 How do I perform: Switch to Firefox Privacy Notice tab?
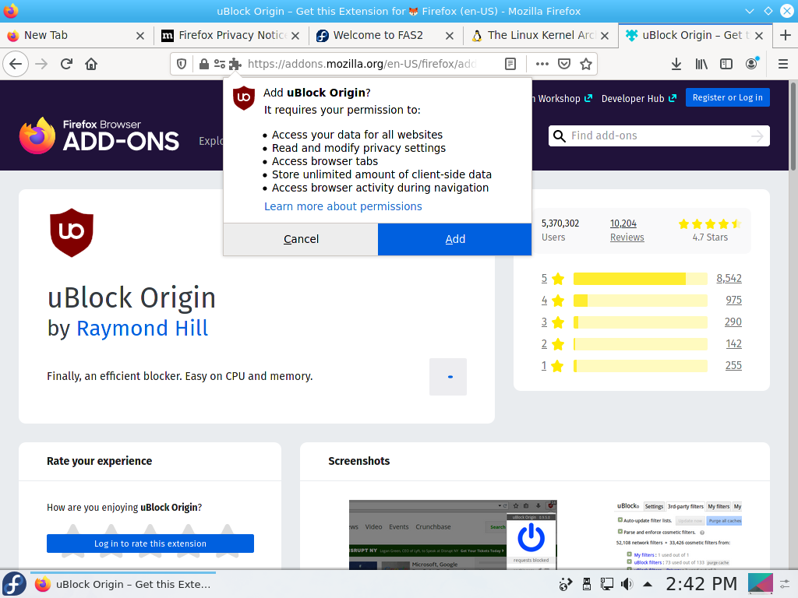[x=231, y=35]
